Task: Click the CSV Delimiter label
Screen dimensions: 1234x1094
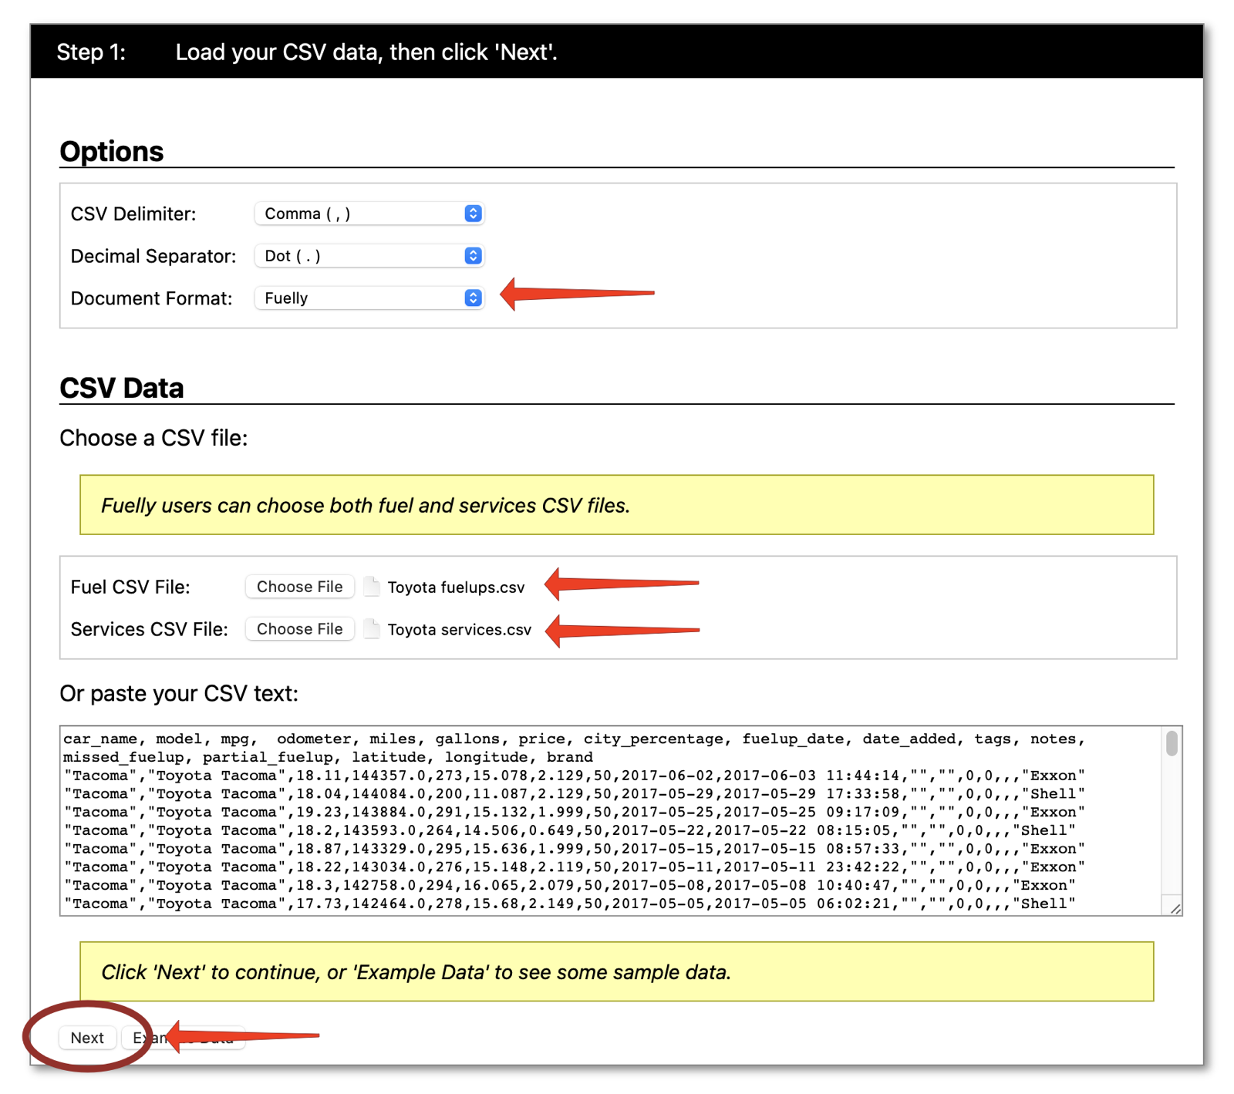Action: point(133,214)
